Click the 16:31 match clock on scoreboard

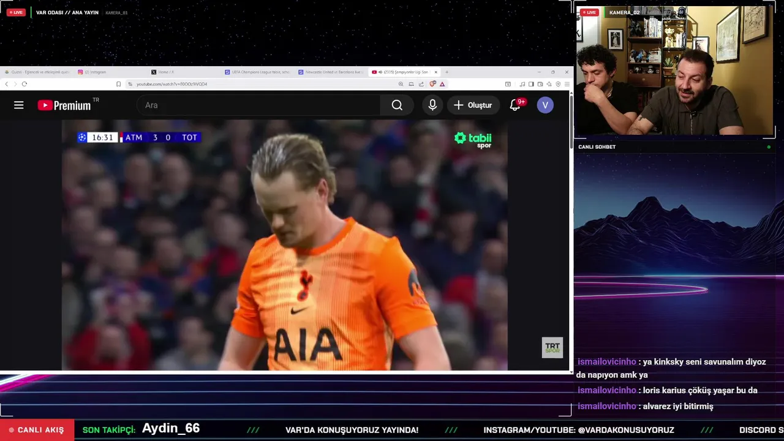(102, 138)
